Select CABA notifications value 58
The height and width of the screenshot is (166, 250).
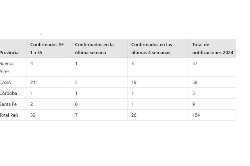[x=195, y=82]
